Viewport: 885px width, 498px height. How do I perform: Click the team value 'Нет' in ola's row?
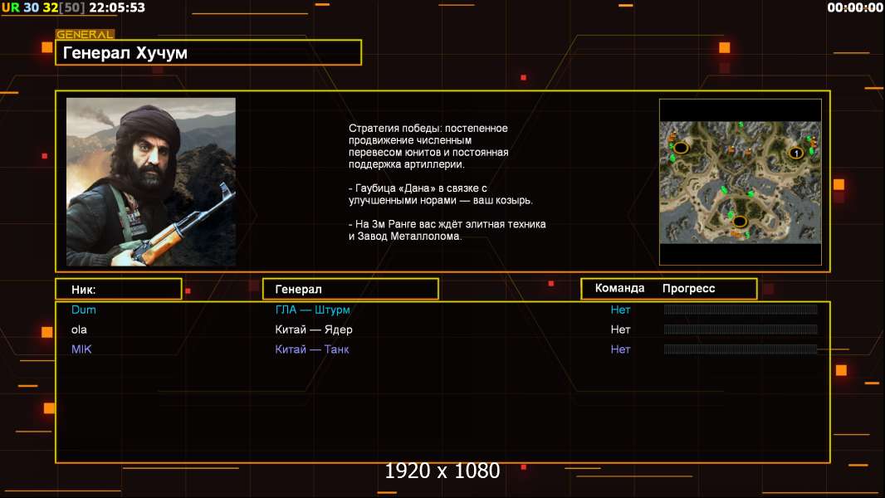(620, 330)
